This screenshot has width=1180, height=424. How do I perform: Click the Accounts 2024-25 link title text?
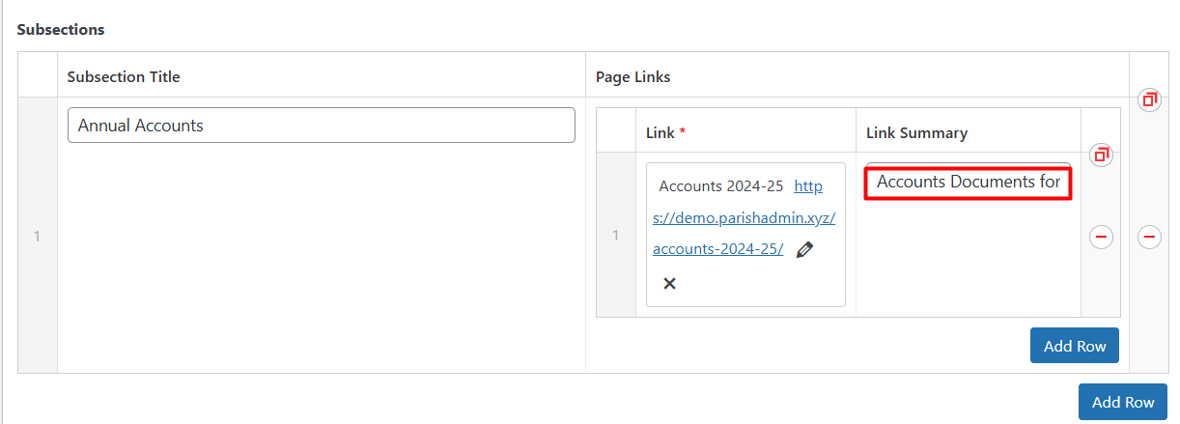click(x=720, y=186)
